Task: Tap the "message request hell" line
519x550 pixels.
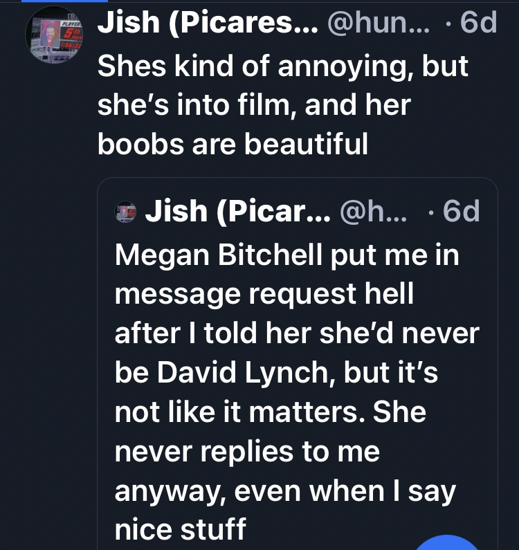Action: pyautogui.click(x=264, y=295)
